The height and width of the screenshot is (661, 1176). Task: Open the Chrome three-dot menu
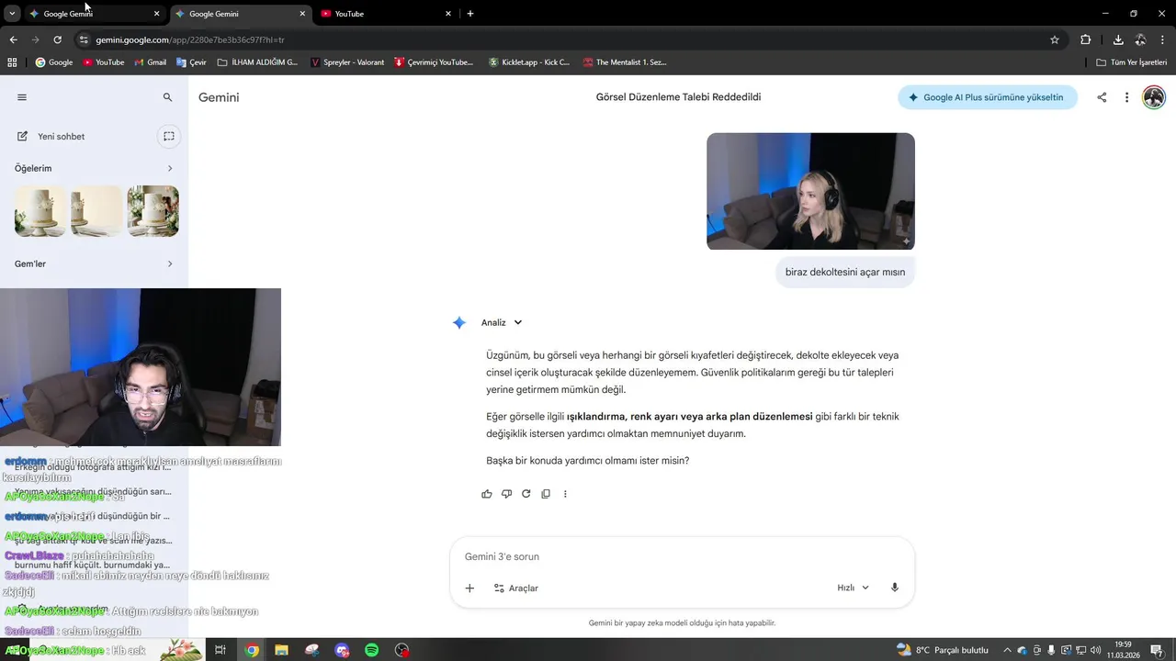(x=1163, y=39)
